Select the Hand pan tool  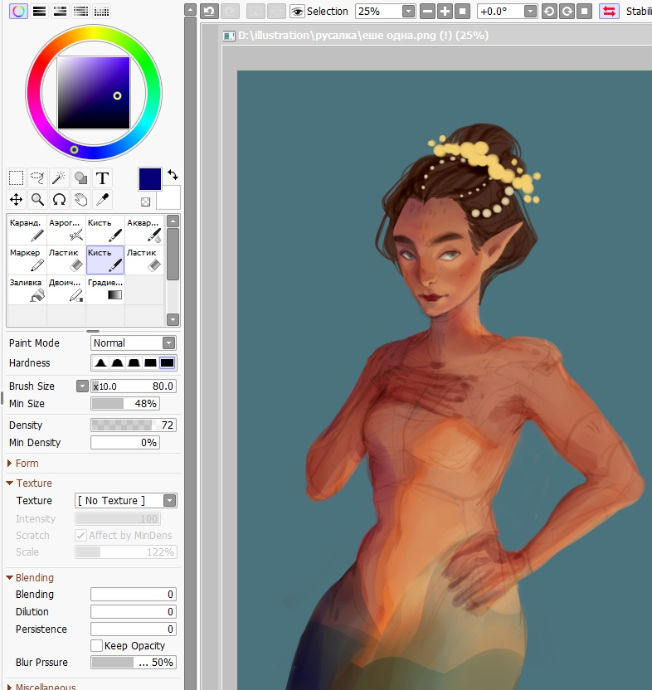(x=80, y=200)
